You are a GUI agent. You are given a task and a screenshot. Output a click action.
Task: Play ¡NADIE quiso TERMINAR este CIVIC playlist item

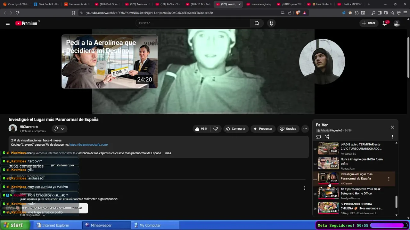354,149
